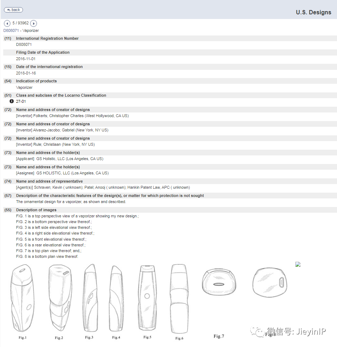Select 'Vaporizer' under Indication of products
This screenshot has width=337, height=347.
point(24,87)
